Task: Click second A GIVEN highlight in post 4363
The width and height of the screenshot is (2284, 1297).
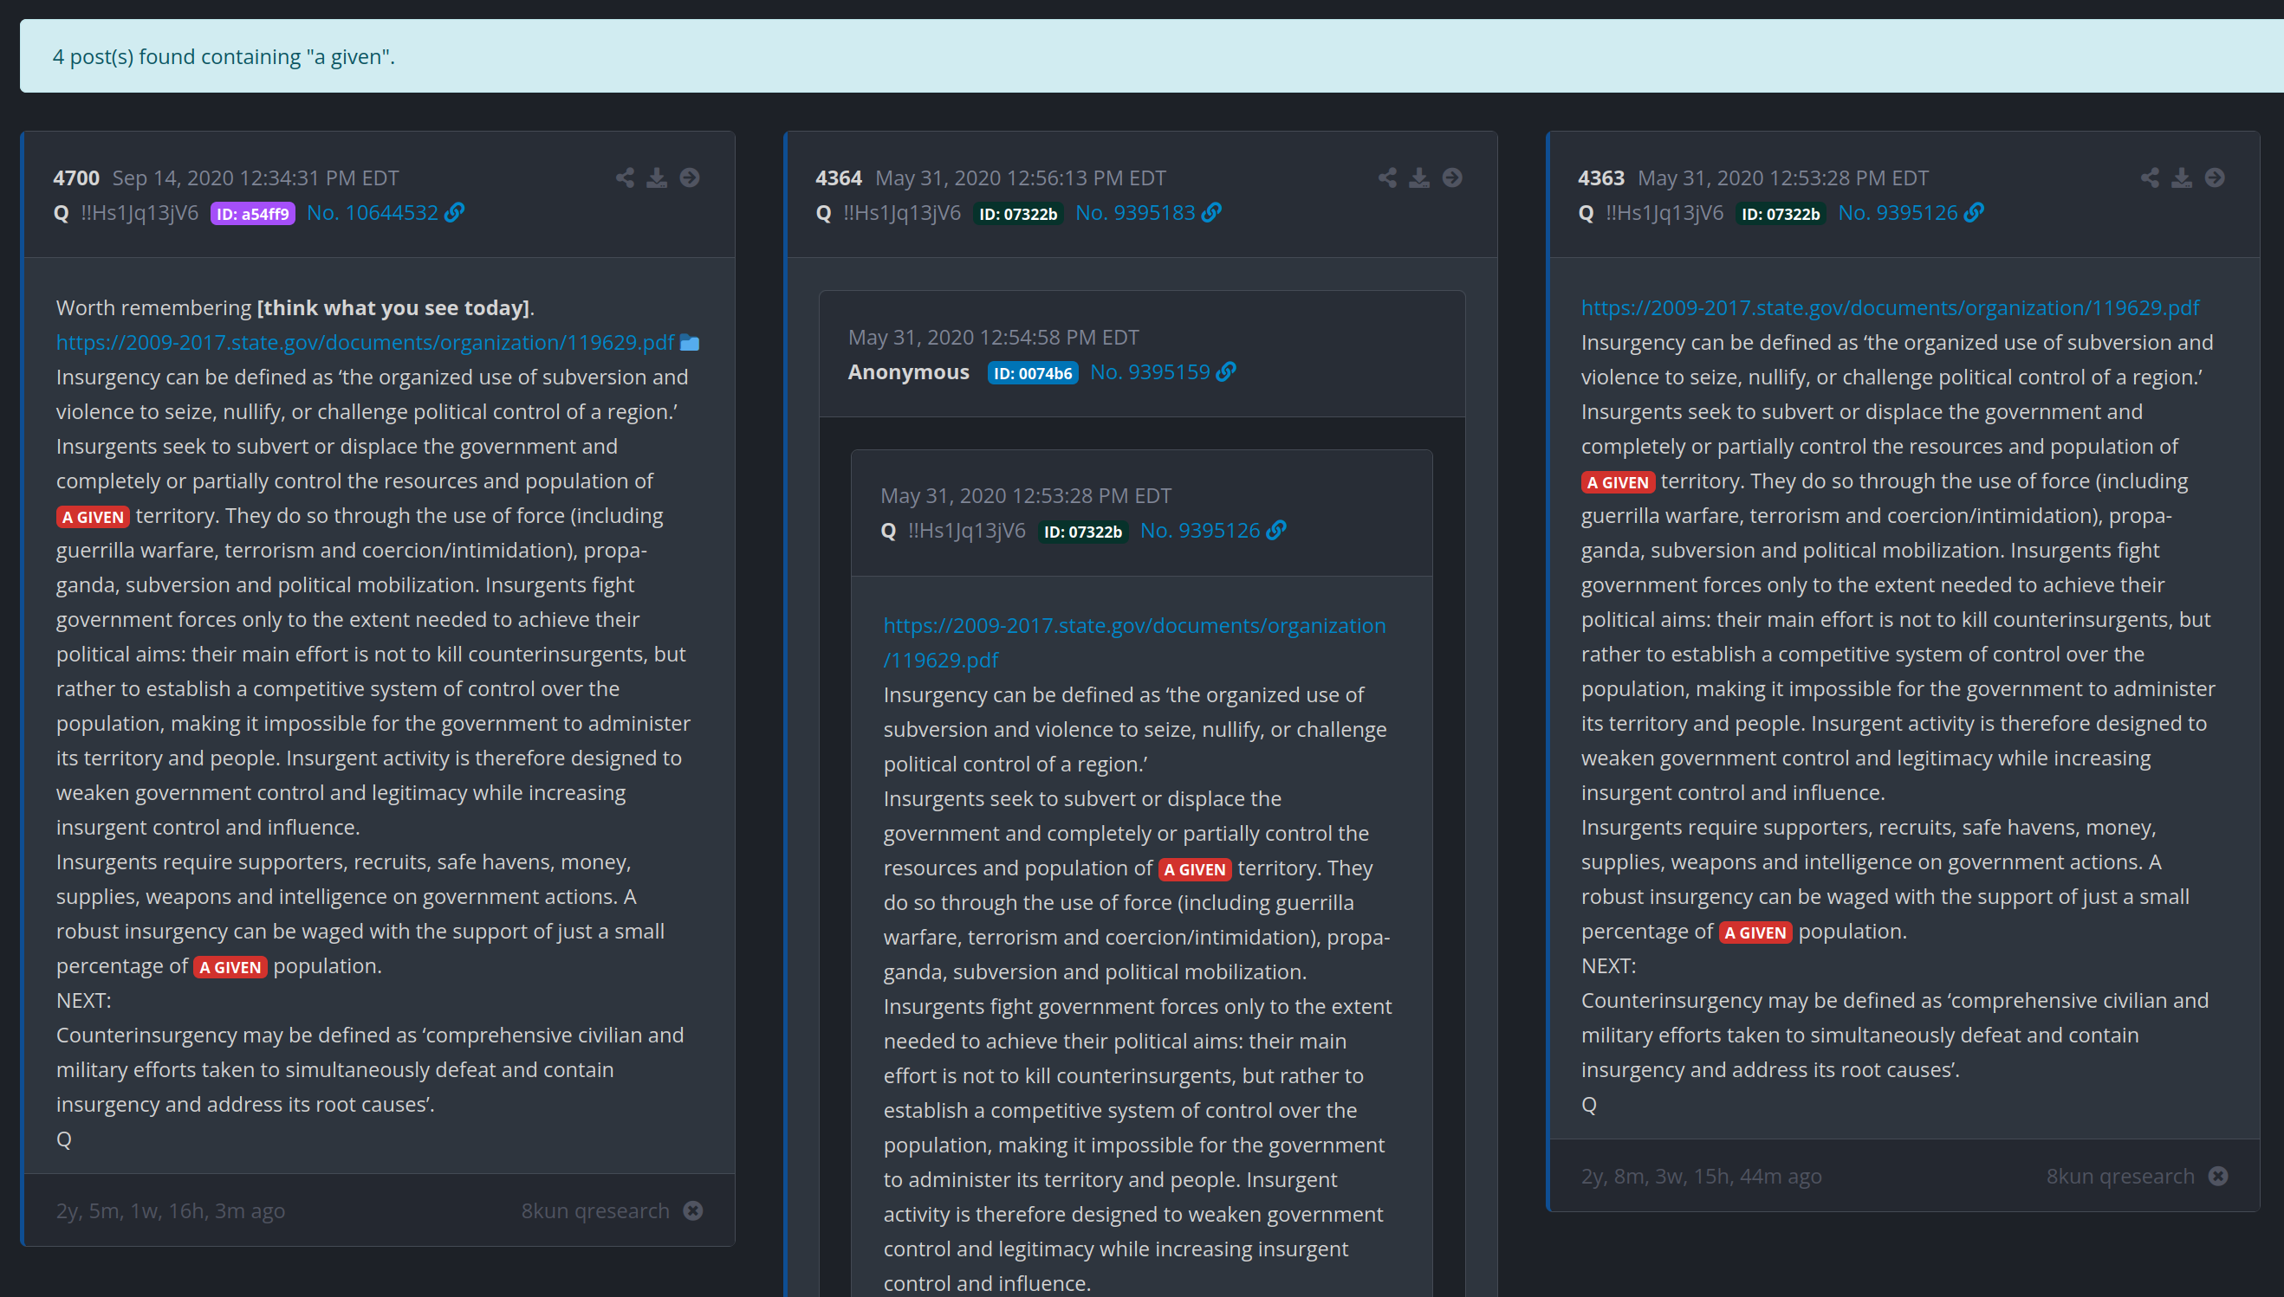Action: click(x=1755, y=932)
